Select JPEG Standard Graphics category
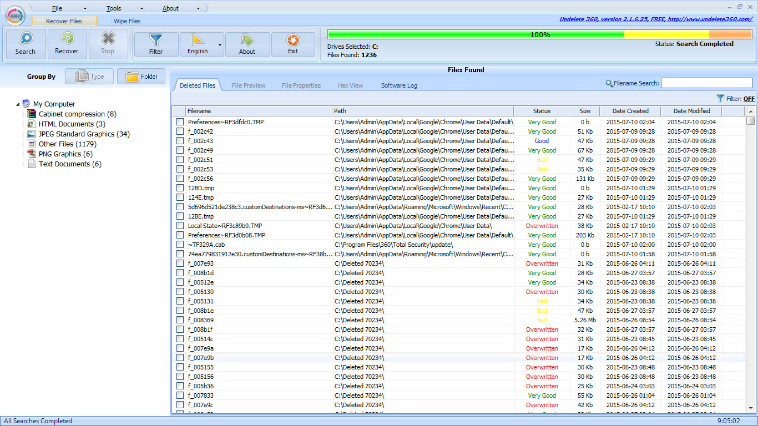 84,134
